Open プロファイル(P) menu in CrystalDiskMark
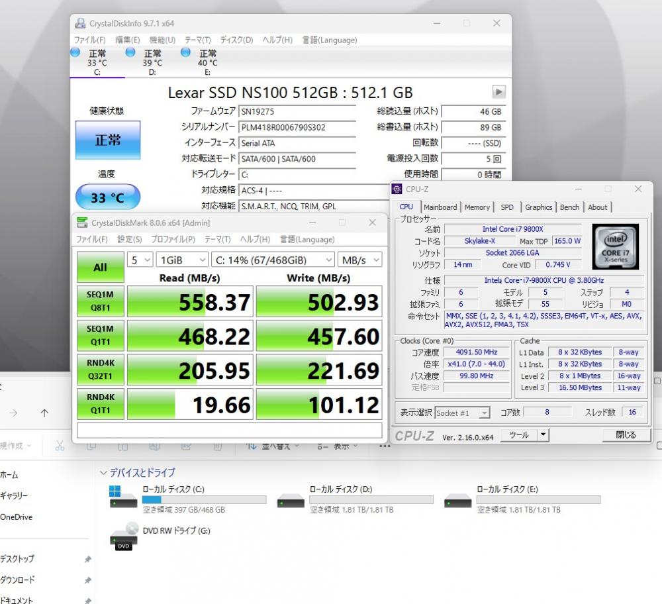 click(173, 239)
